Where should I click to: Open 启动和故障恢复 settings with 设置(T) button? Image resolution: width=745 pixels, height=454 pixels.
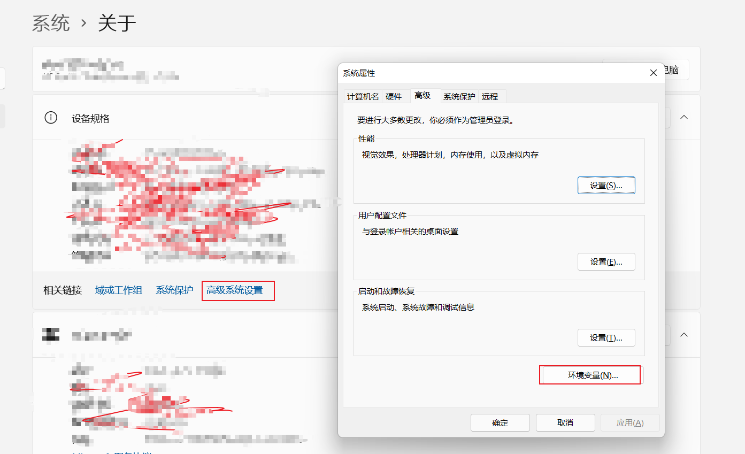click(x=606, y=338)
